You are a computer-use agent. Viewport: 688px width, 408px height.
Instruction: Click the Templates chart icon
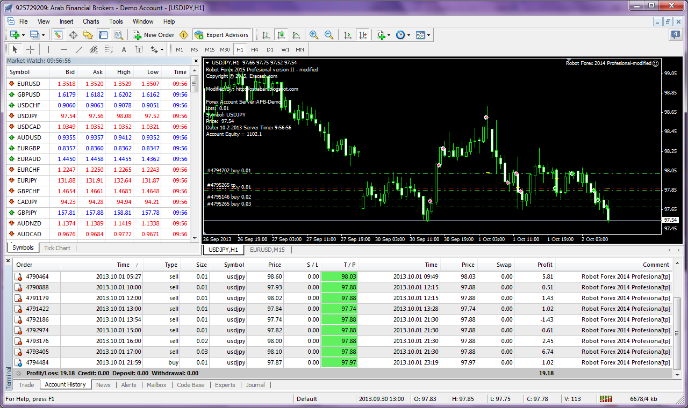tap(420, 35)
